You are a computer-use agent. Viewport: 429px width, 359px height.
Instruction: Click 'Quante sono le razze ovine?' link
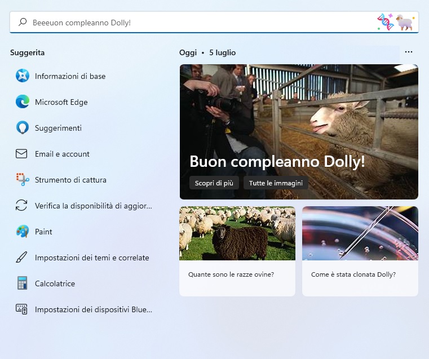click(231, 274)
